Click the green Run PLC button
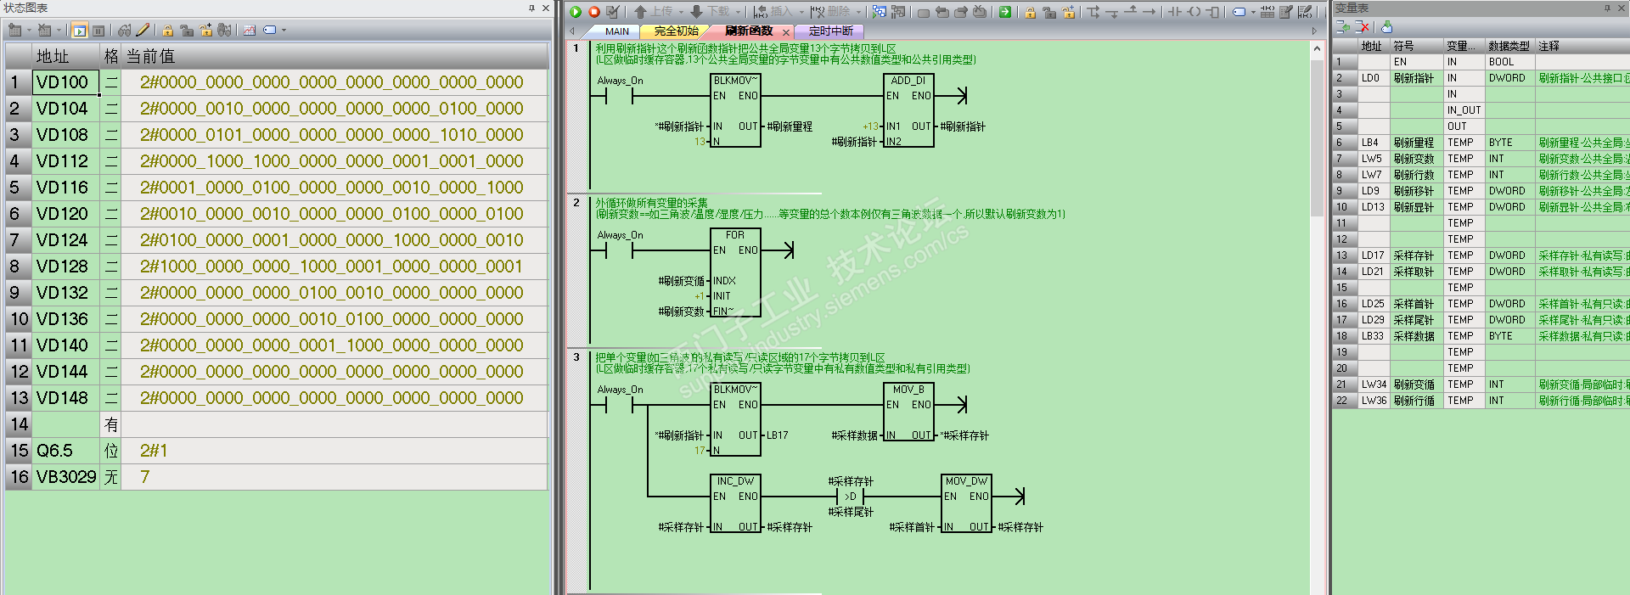The height and width of the screenshot is (595, 1630). 576,12
